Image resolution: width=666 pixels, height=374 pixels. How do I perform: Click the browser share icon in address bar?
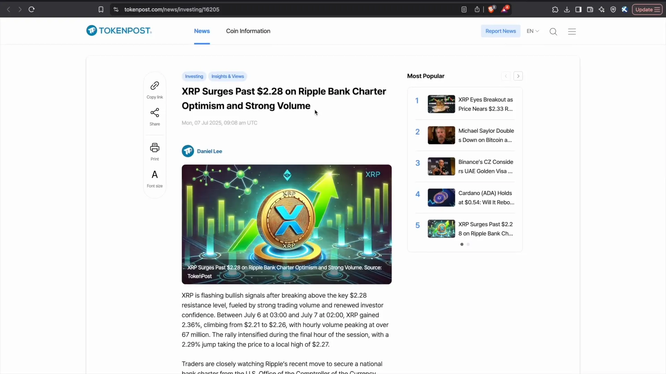tap(477, 9)
